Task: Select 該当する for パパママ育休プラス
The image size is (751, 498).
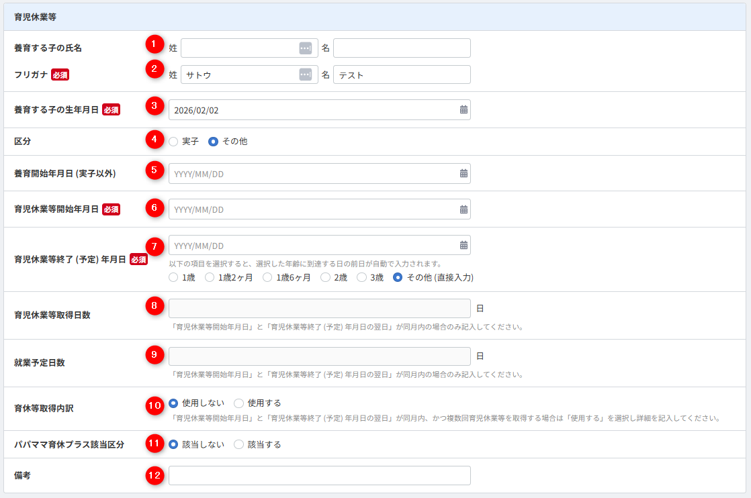Action: [239, 444]
